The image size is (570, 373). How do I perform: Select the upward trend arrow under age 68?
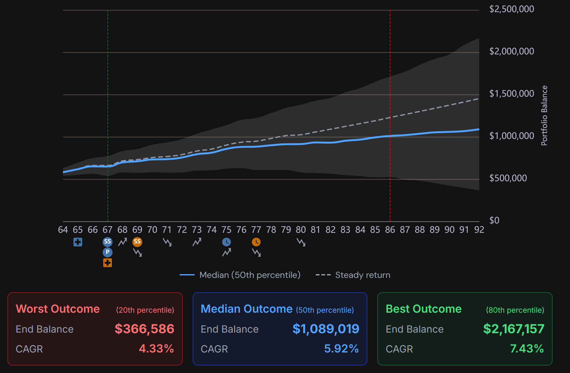pos(122,242)
